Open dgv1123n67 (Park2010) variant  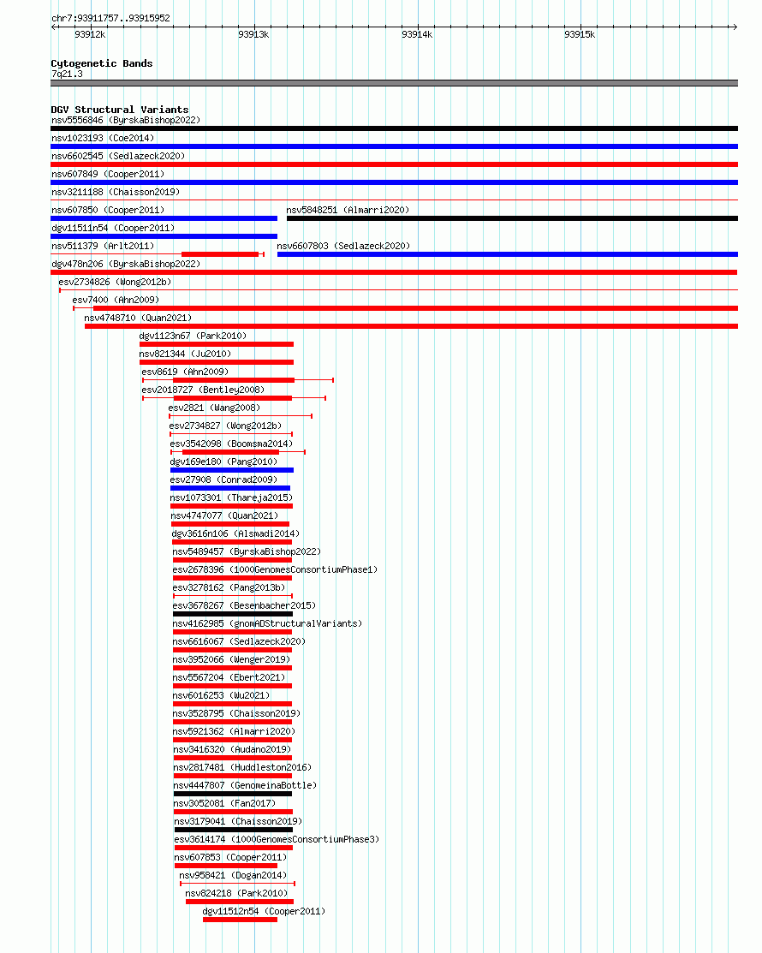click(x=217, y=344)
